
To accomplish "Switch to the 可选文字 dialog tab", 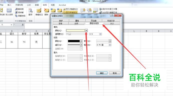I will (111, 21).
